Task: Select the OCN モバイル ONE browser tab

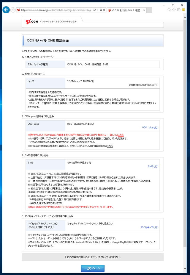Action: [126, 10]
